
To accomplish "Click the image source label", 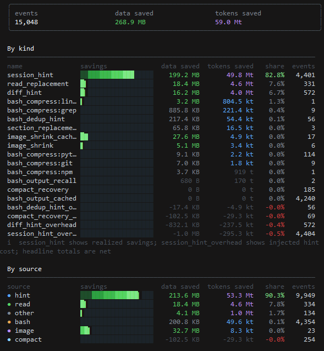I will coord(24,331).
